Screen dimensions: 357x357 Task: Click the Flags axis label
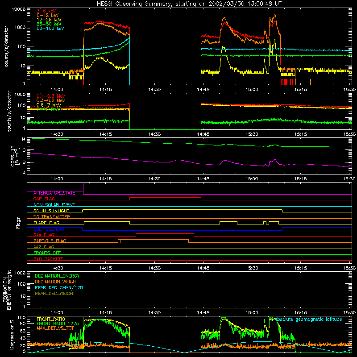(18, 223)
